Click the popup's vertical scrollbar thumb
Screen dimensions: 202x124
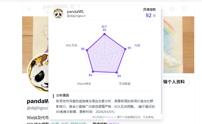162,62
